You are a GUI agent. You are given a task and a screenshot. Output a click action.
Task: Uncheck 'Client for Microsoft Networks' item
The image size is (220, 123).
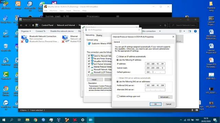click(x=89, y=56)
